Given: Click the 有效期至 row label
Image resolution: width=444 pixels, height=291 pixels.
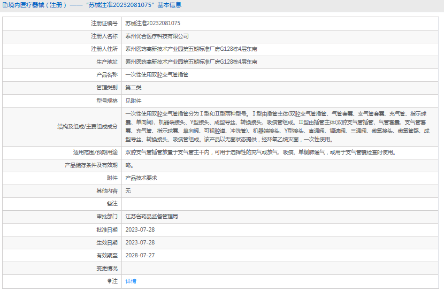Looking at the screenshot, I should pyautogui.click(x=107, y=255).
